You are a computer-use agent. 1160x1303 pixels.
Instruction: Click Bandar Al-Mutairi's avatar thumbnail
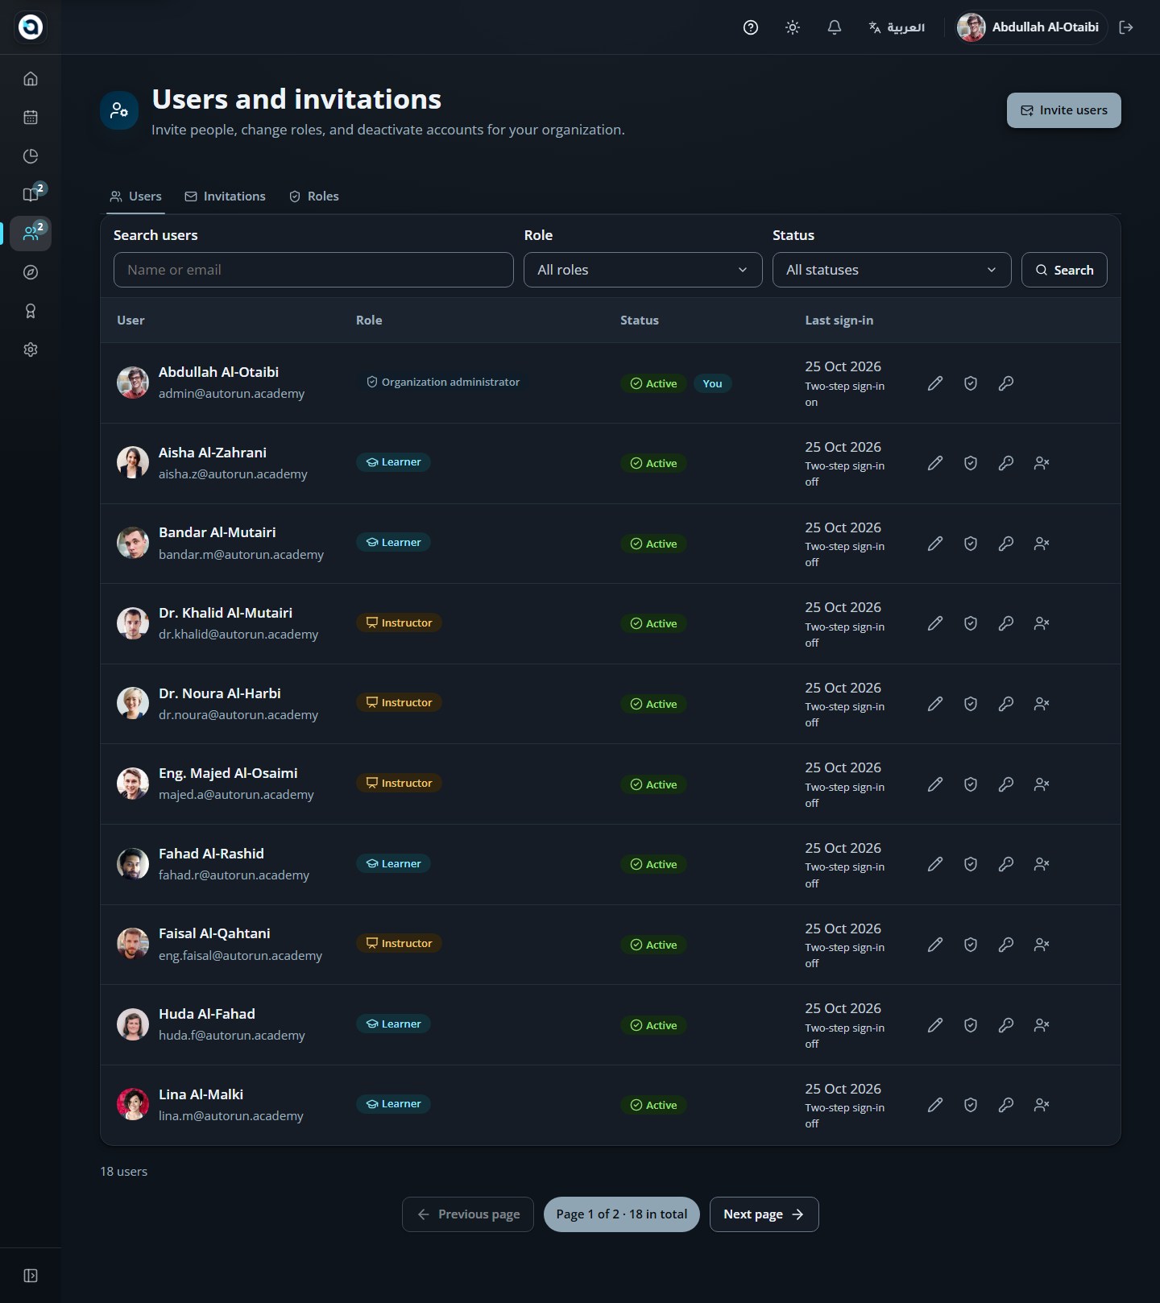click(x=133, y=544)
